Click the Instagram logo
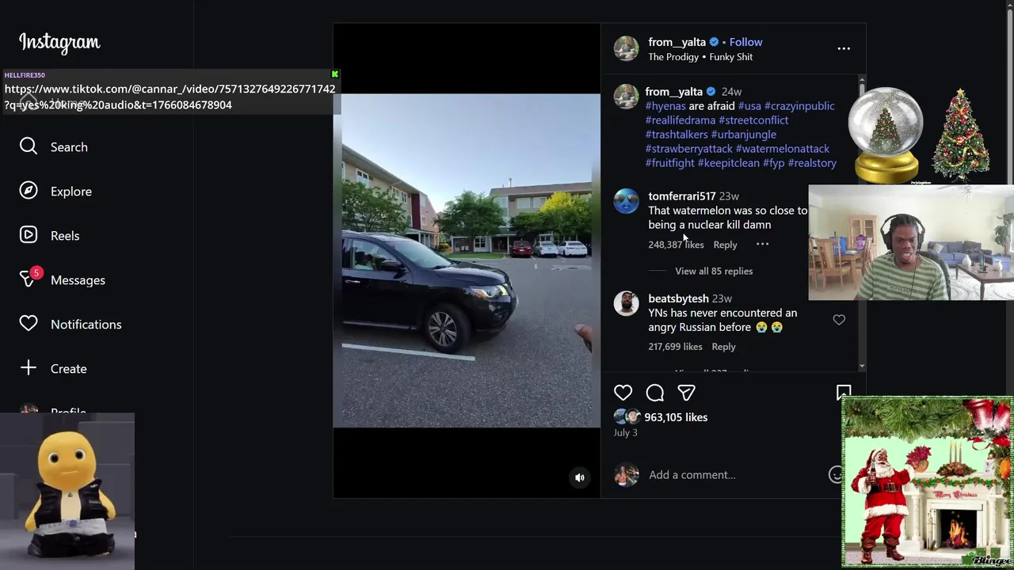 (59, 43)
